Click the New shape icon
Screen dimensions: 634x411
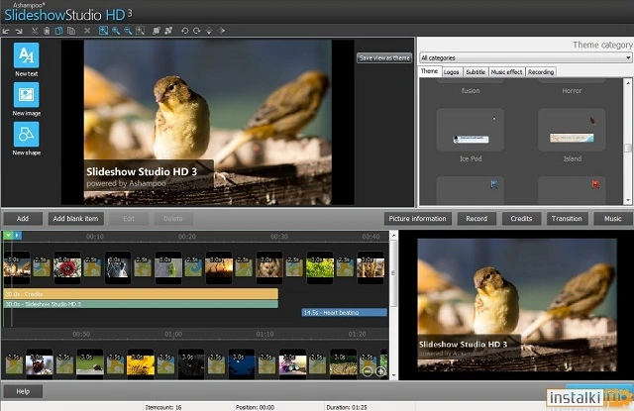click(27, 135)
